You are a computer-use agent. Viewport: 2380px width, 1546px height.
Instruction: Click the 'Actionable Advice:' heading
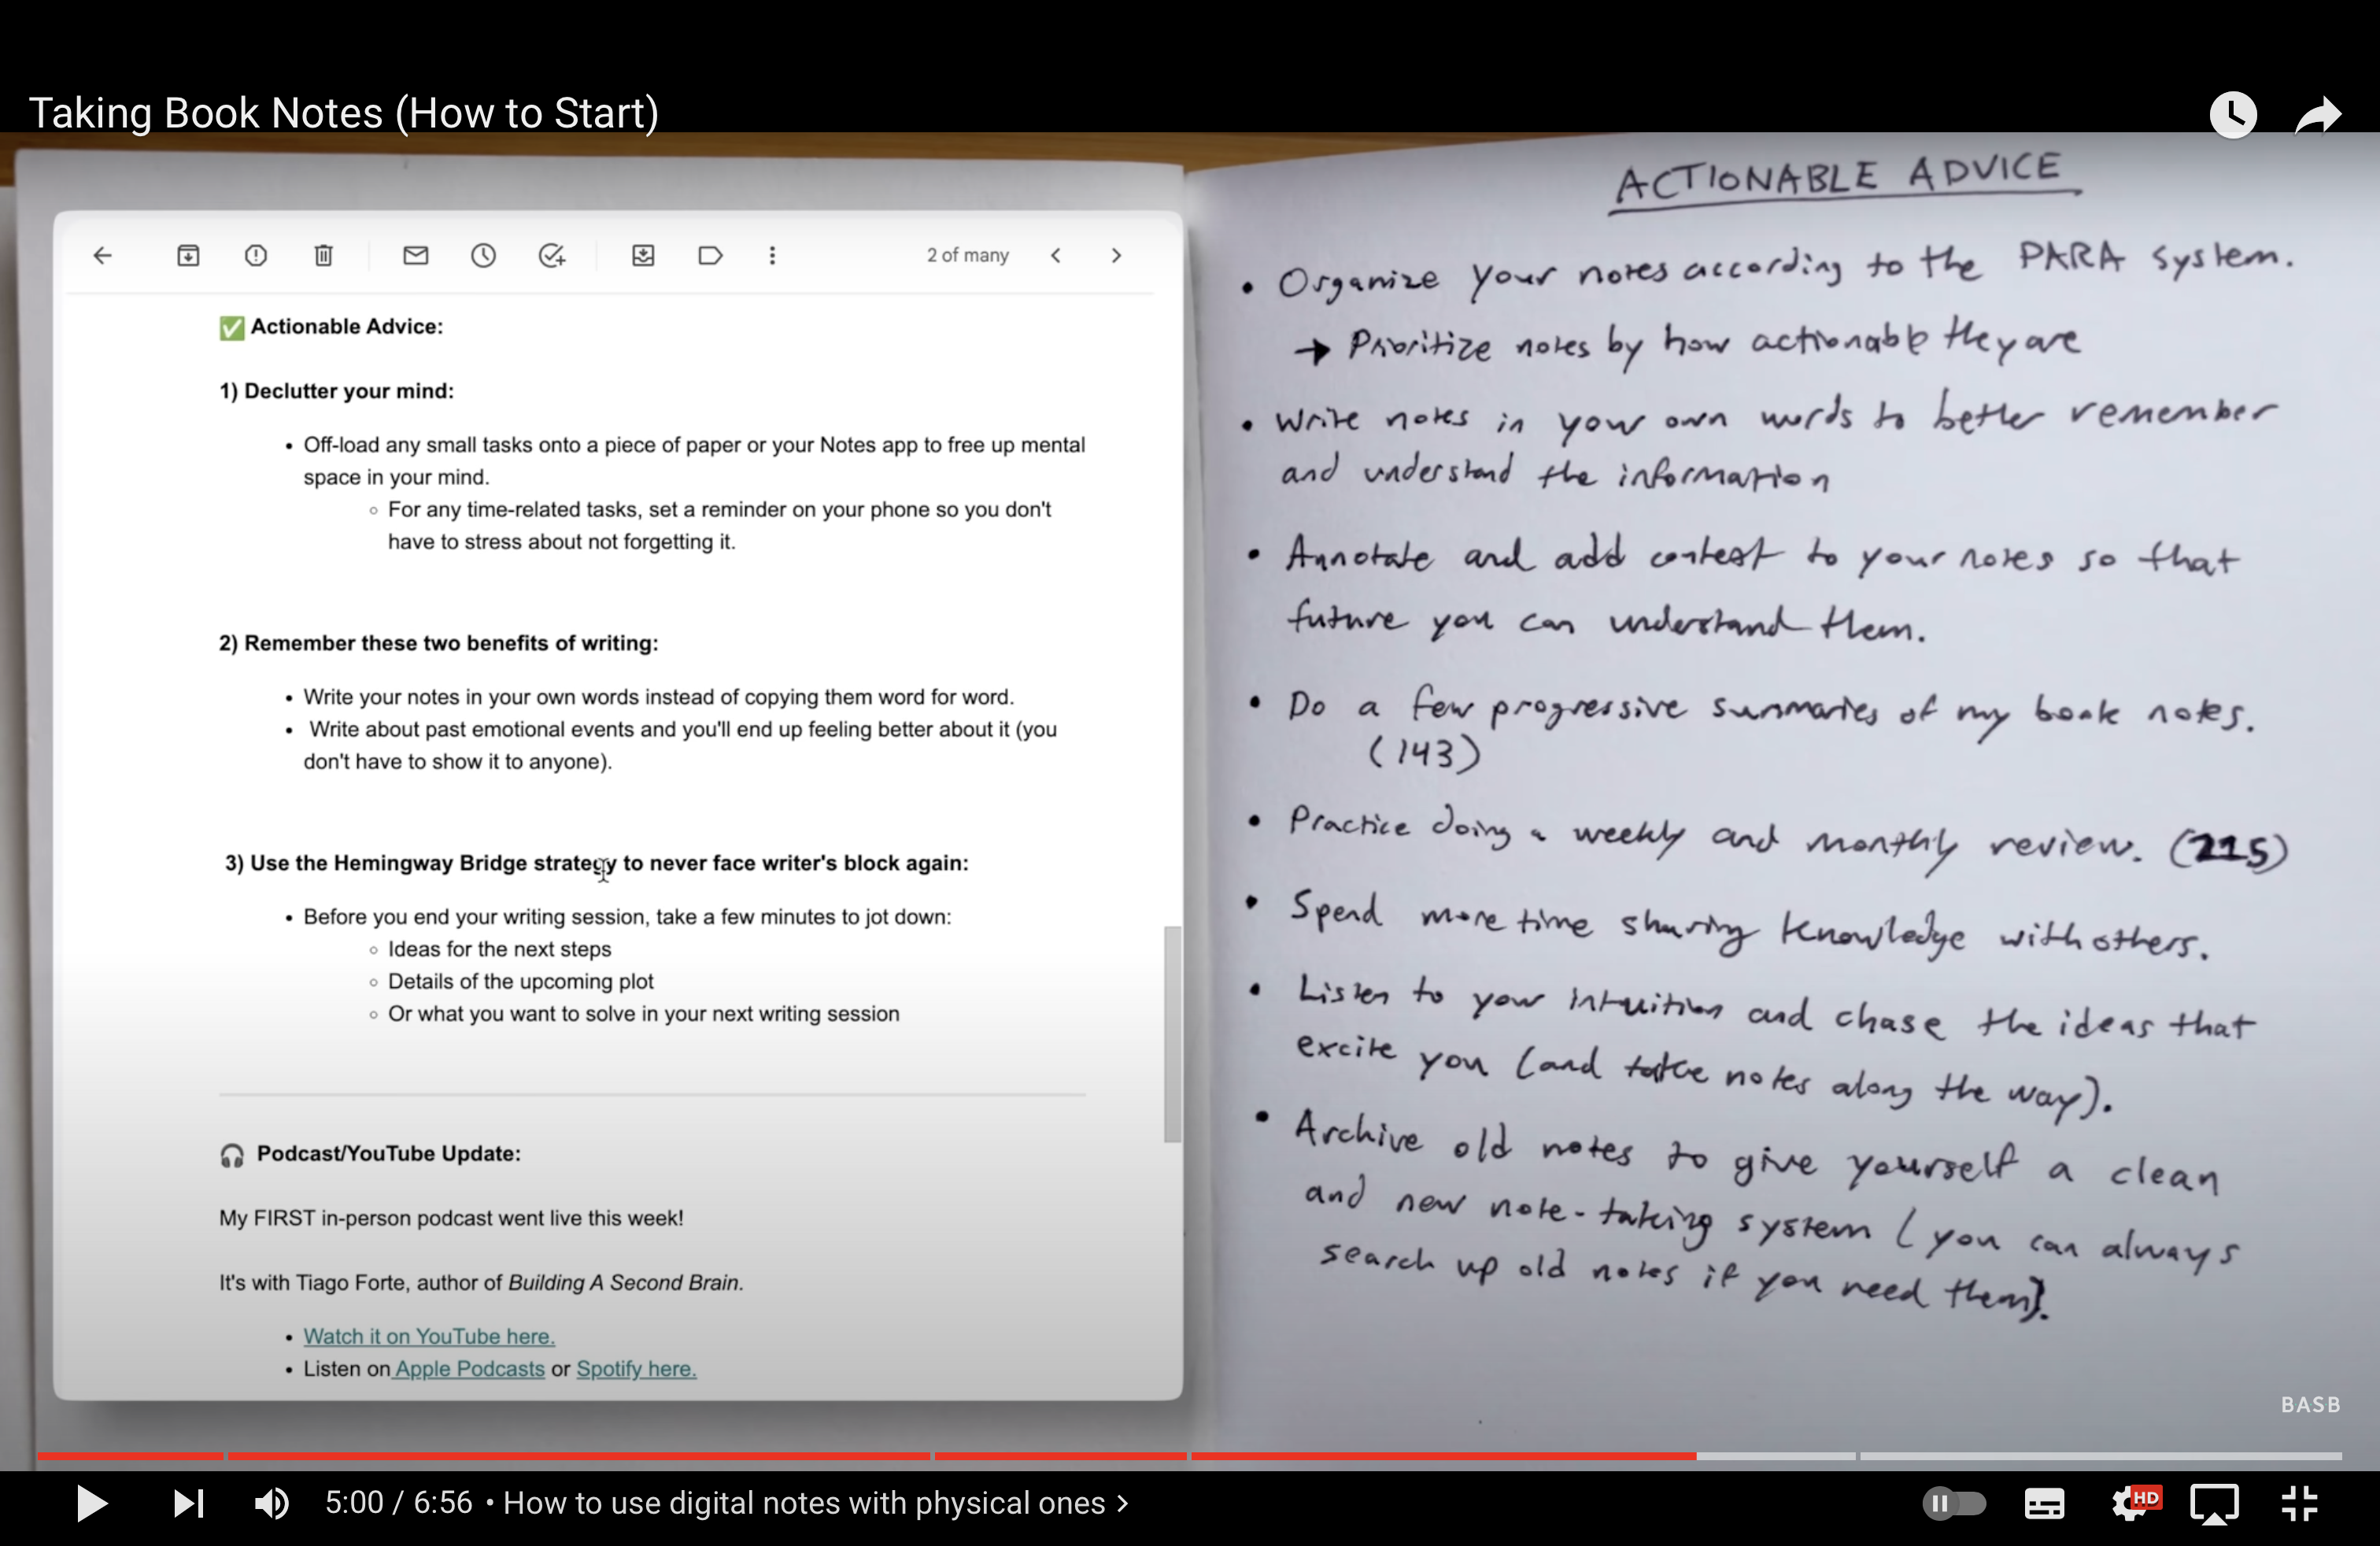[x=346, y=326]
